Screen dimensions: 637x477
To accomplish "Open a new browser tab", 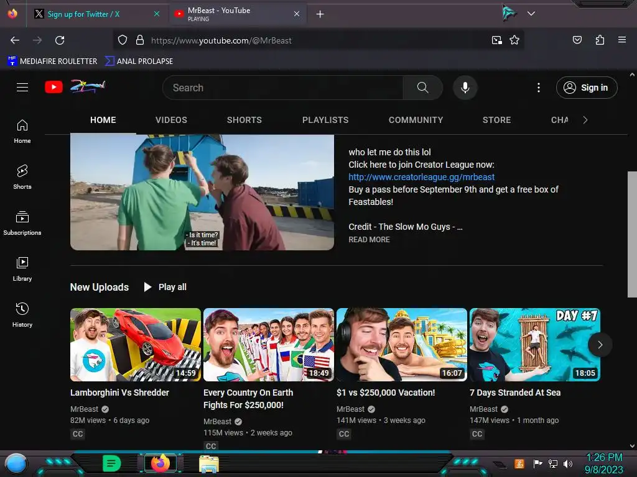I will (320, 14).
